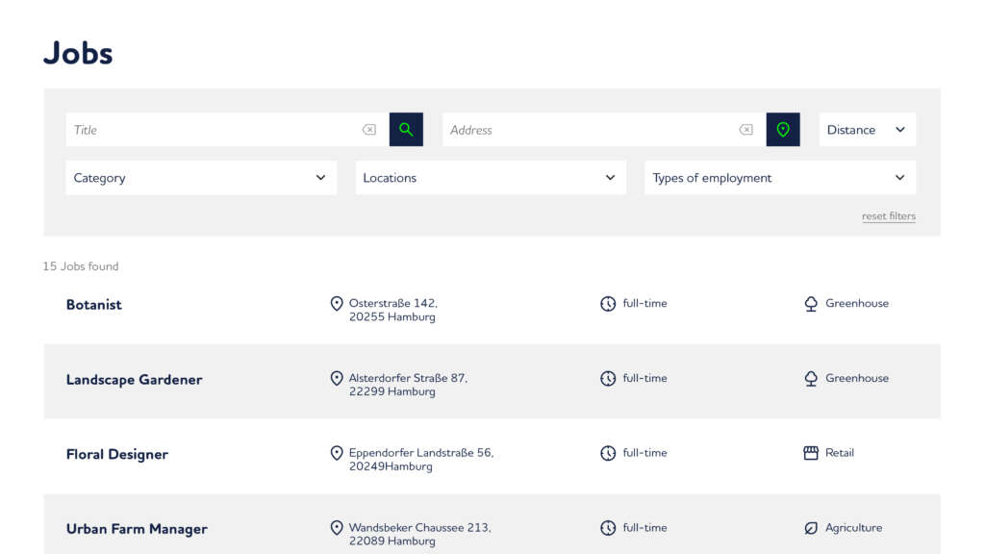Click the green location pin button
Screen dimensions: 985x554
[x=783, y=130]
